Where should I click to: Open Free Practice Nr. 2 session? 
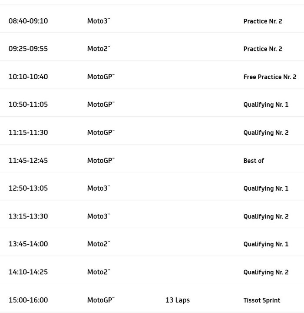point(270,77)
